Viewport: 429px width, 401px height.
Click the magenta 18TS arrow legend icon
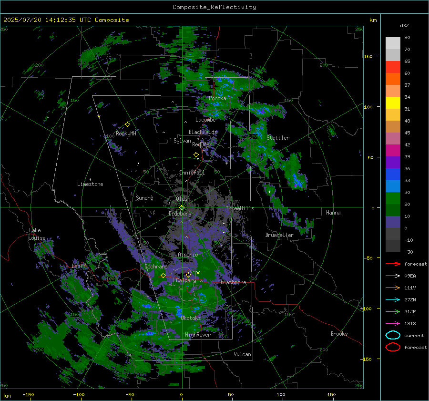[x=393, y=324]
